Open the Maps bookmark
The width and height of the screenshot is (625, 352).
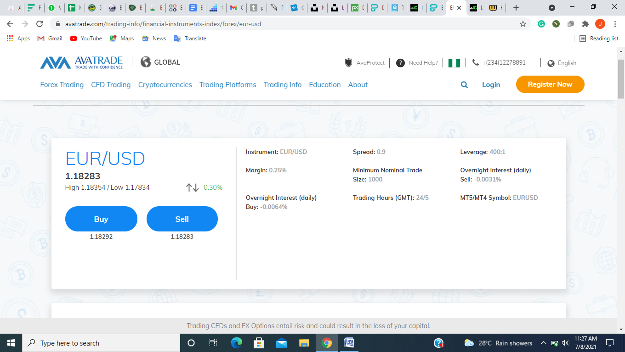coord(122,38)
